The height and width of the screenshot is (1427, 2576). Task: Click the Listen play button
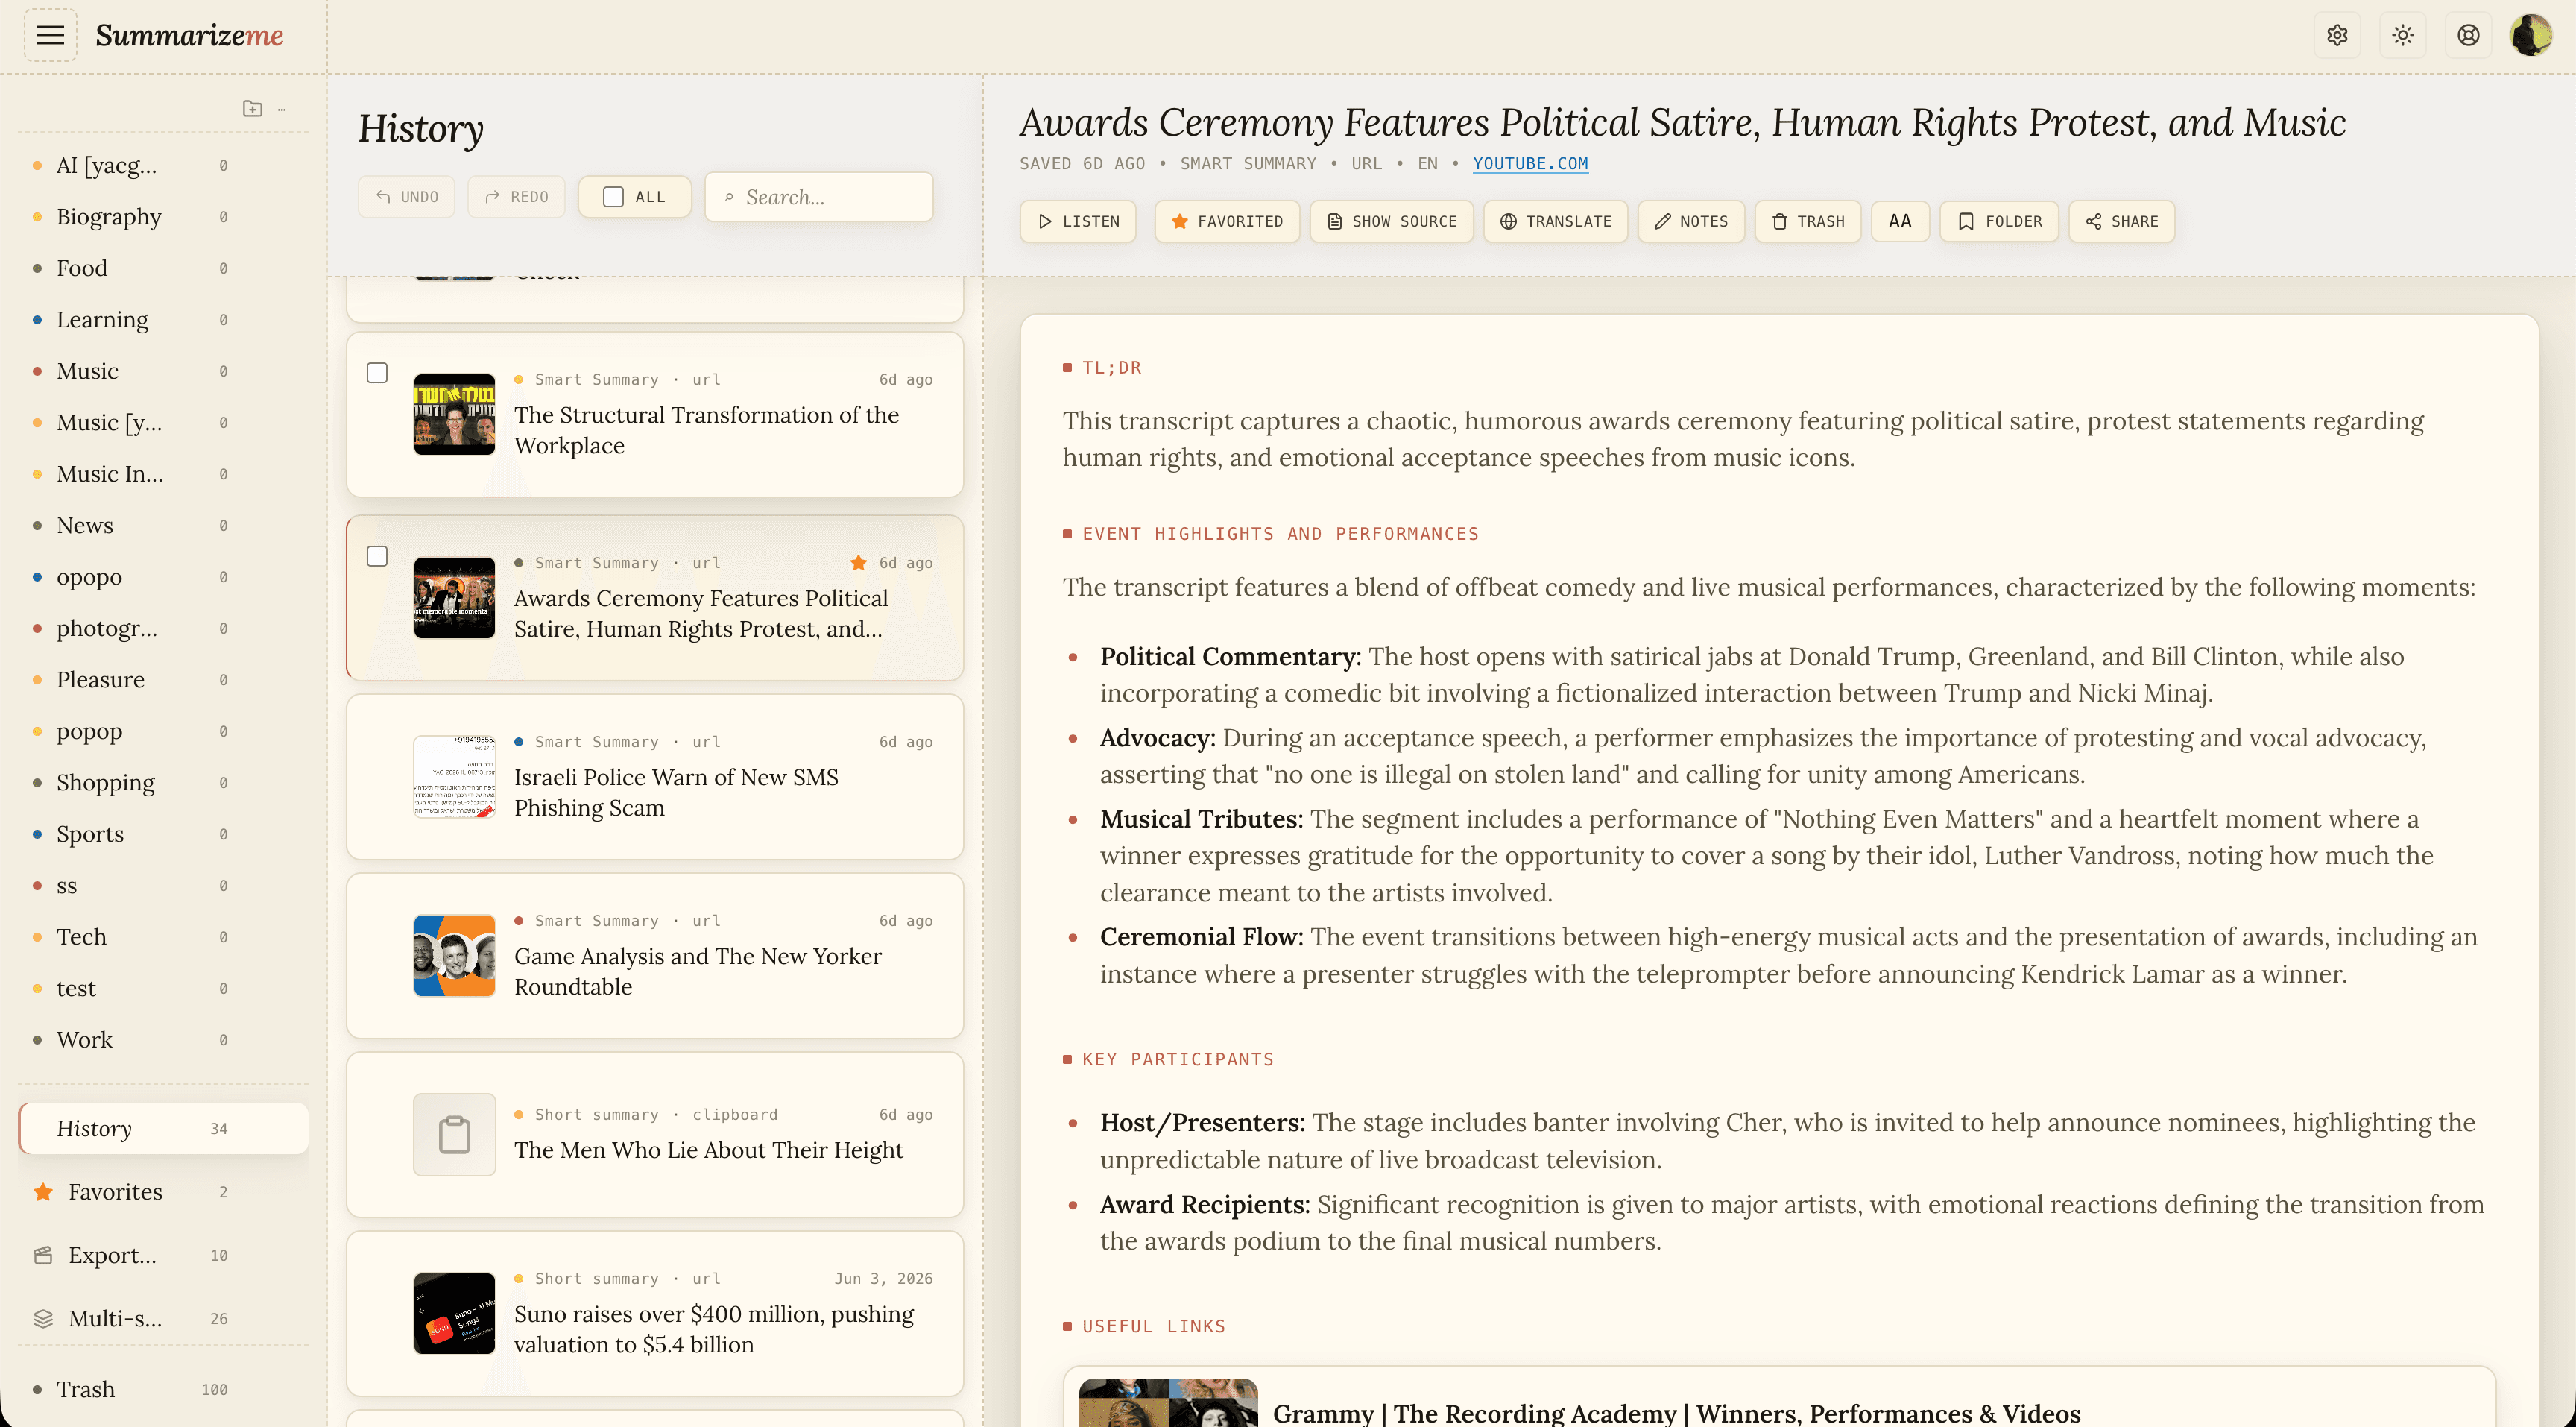coord(1078,221)
